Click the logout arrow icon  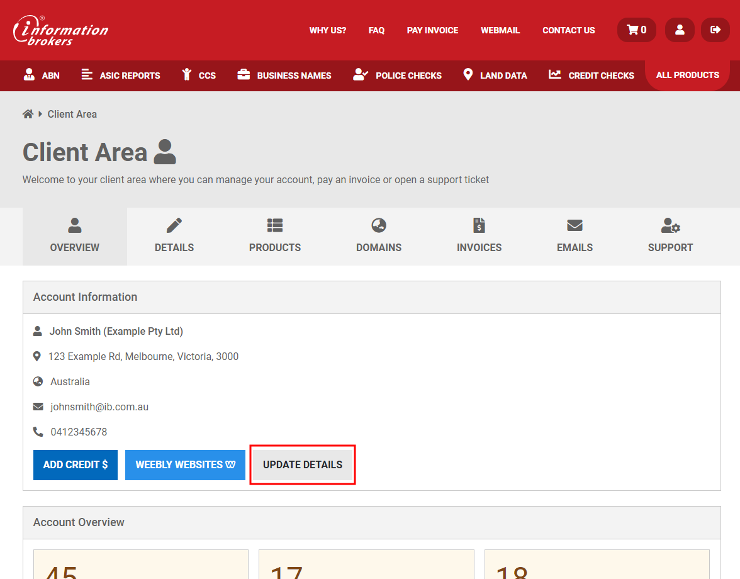pos(715,30)
